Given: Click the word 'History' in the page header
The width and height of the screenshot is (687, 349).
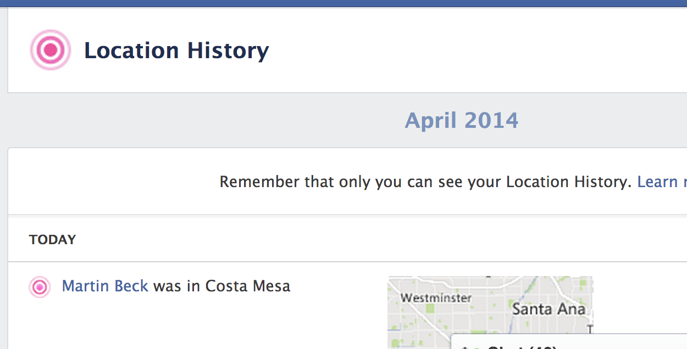Looking at the screenshot, I should 228,50.
